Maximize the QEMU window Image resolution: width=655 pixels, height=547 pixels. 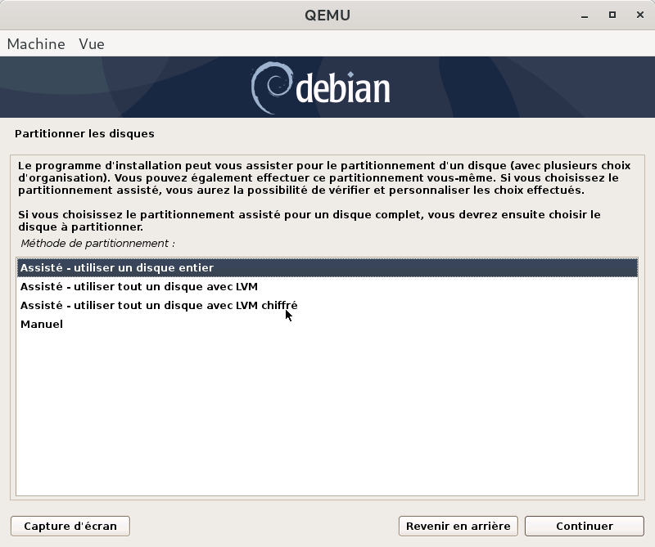click(x=612, y=15)
